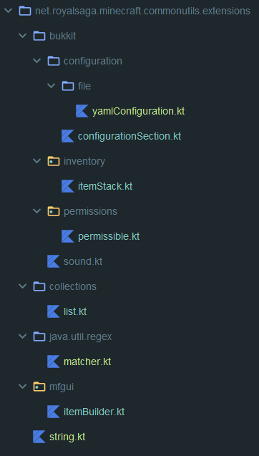Image resolution: width=259 pixels, height=456 pixels.
Task: Click the folder icon beside java.util.regex
Action: click(39, 336)
